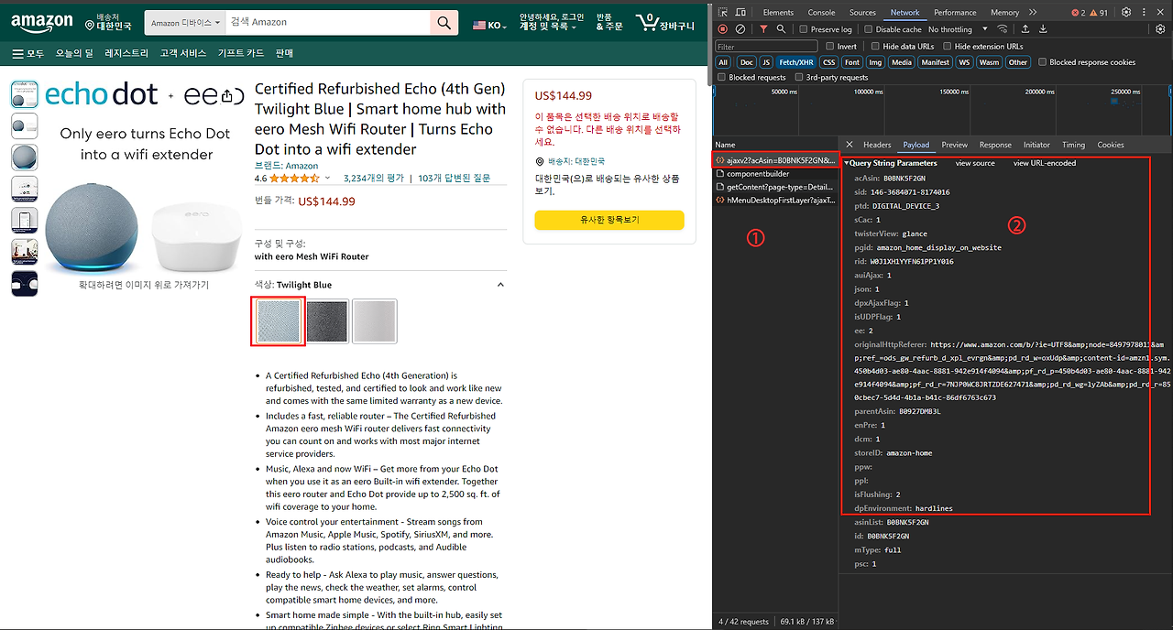Click the network Filter input field
This screenshot has height=630, width=1173.
(x=766, y=46)
